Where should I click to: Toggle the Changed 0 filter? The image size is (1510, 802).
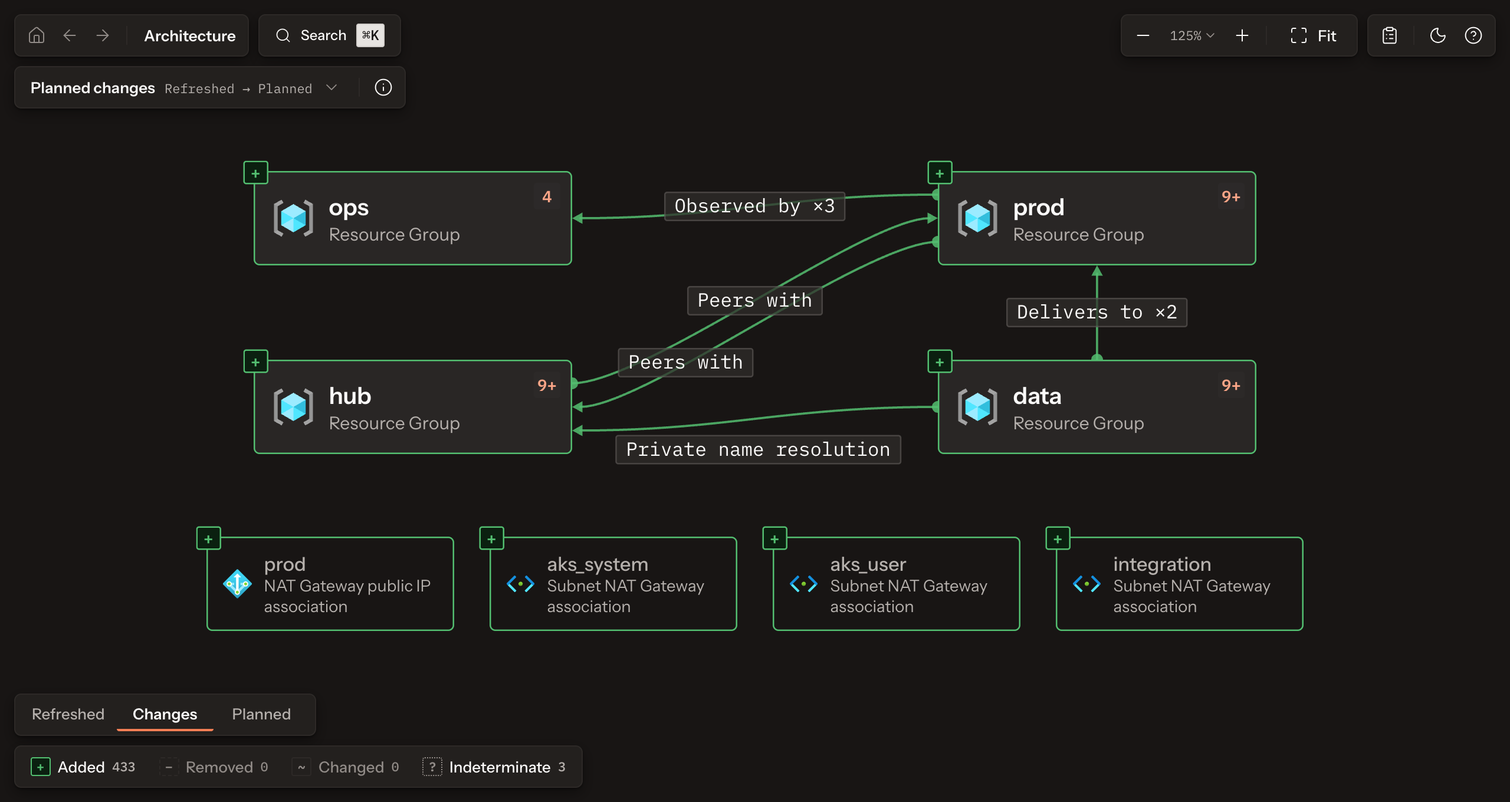[x=346, y=767]
